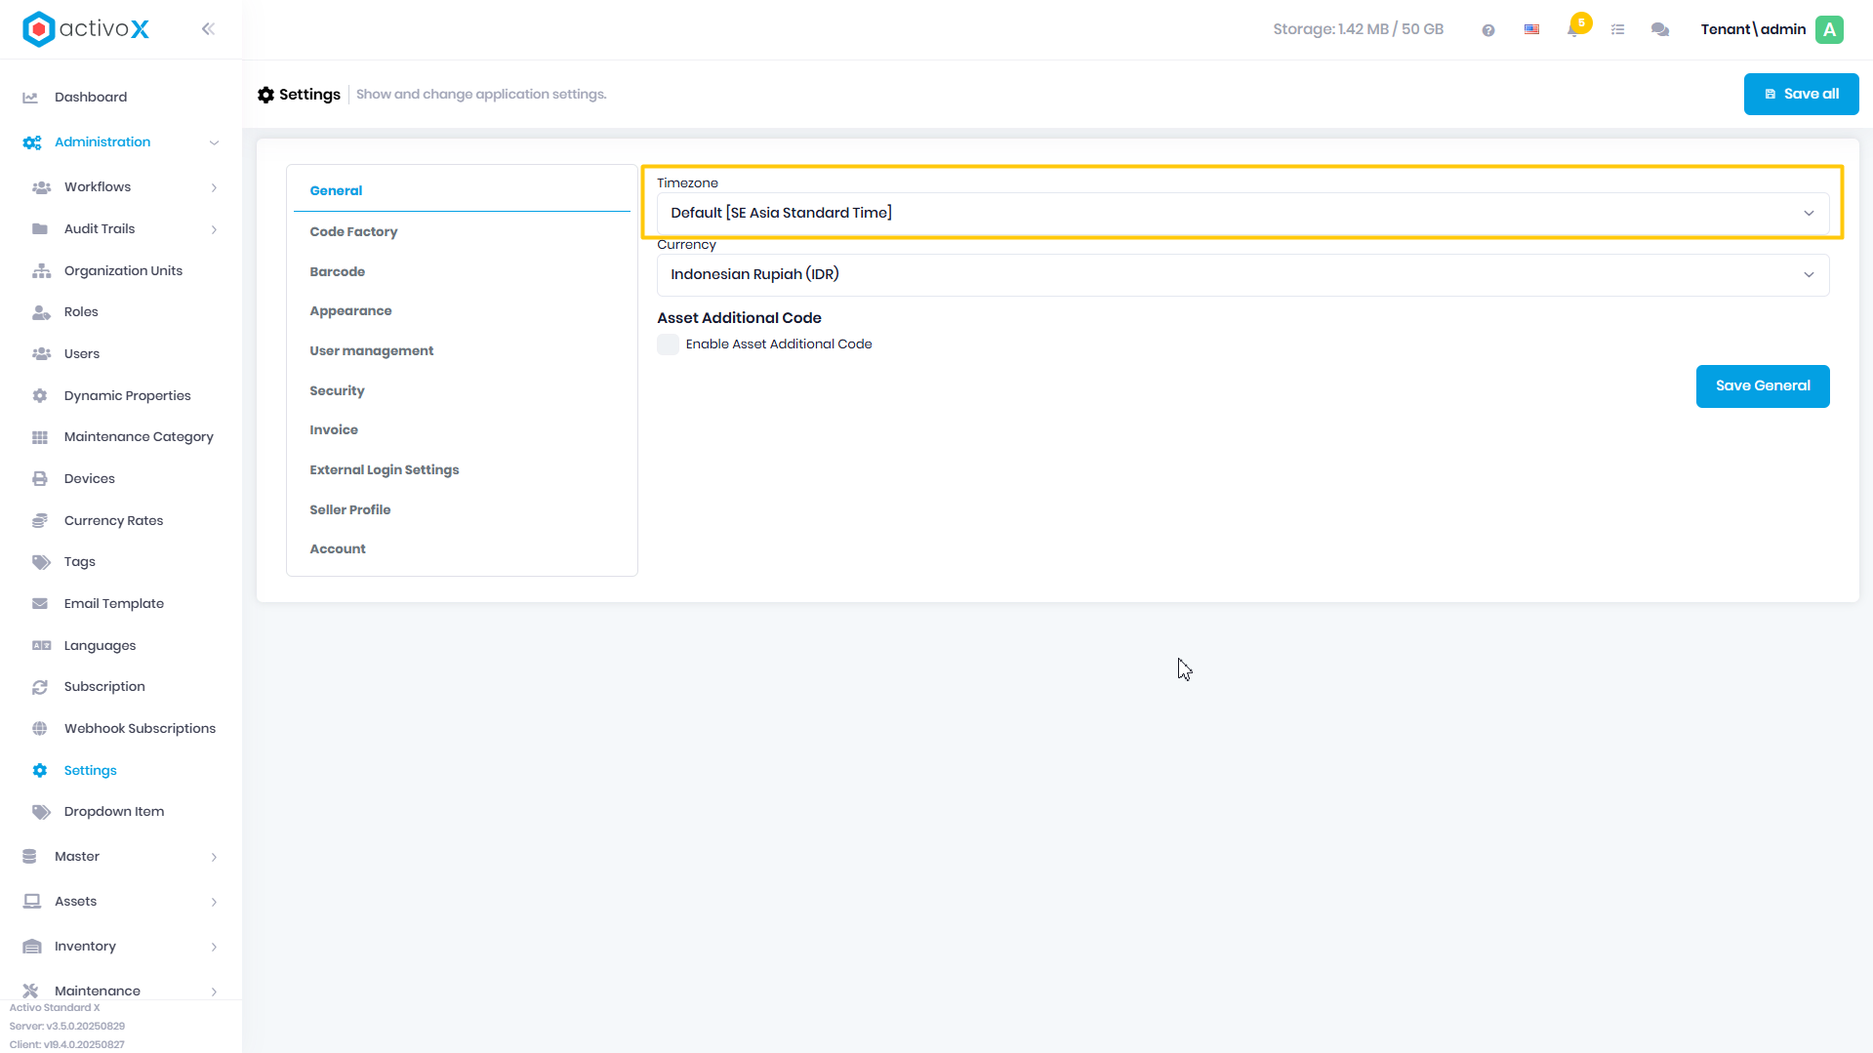1873x1053 pixels.
Task: Click the Server version text
Action: (x=67, y=1027)
